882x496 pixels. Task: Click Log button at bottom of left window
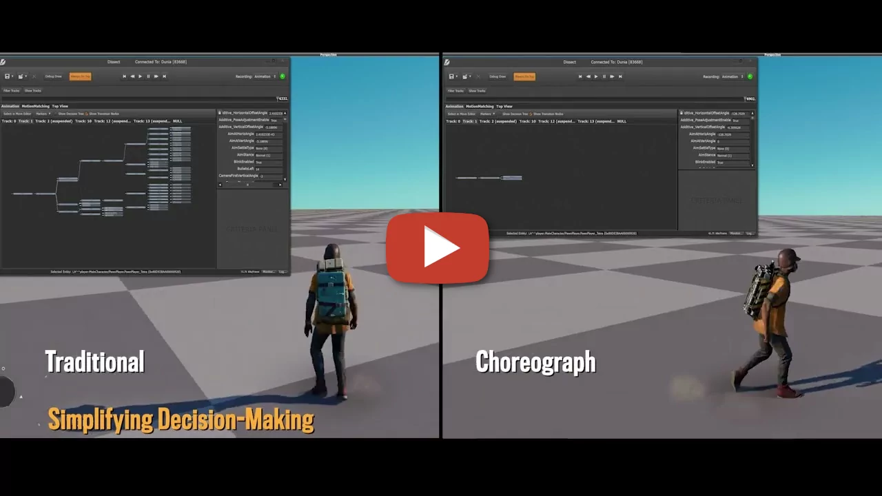pyautogui.click(x=283, y=271)
